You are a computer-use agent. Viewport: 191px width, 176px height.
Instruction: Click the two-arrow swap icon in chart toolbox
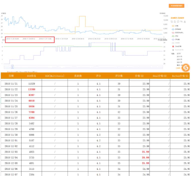[181, 22]
